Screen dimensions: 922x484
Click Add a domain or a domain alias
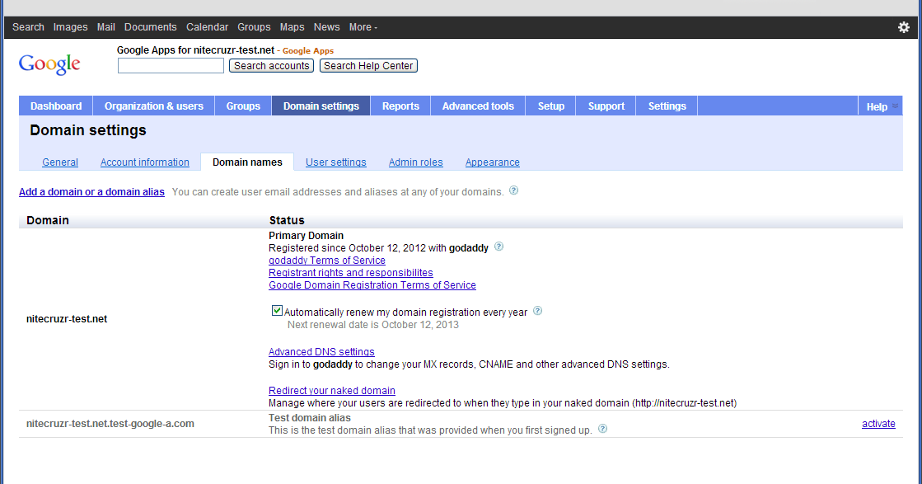tap(91, 192)
